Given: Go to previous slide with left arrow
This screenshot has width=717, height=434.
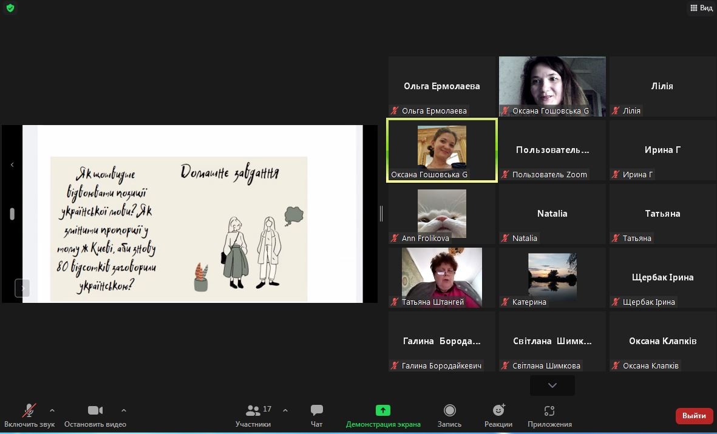Looking at the screenshot, I should click(x=12, y=164).
